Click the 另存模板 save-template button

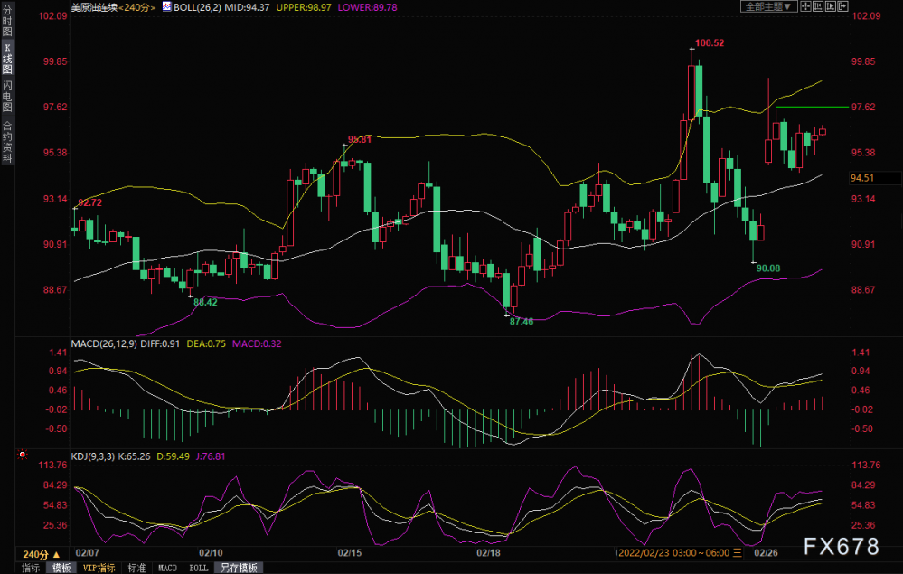click(x=239, y=569)
